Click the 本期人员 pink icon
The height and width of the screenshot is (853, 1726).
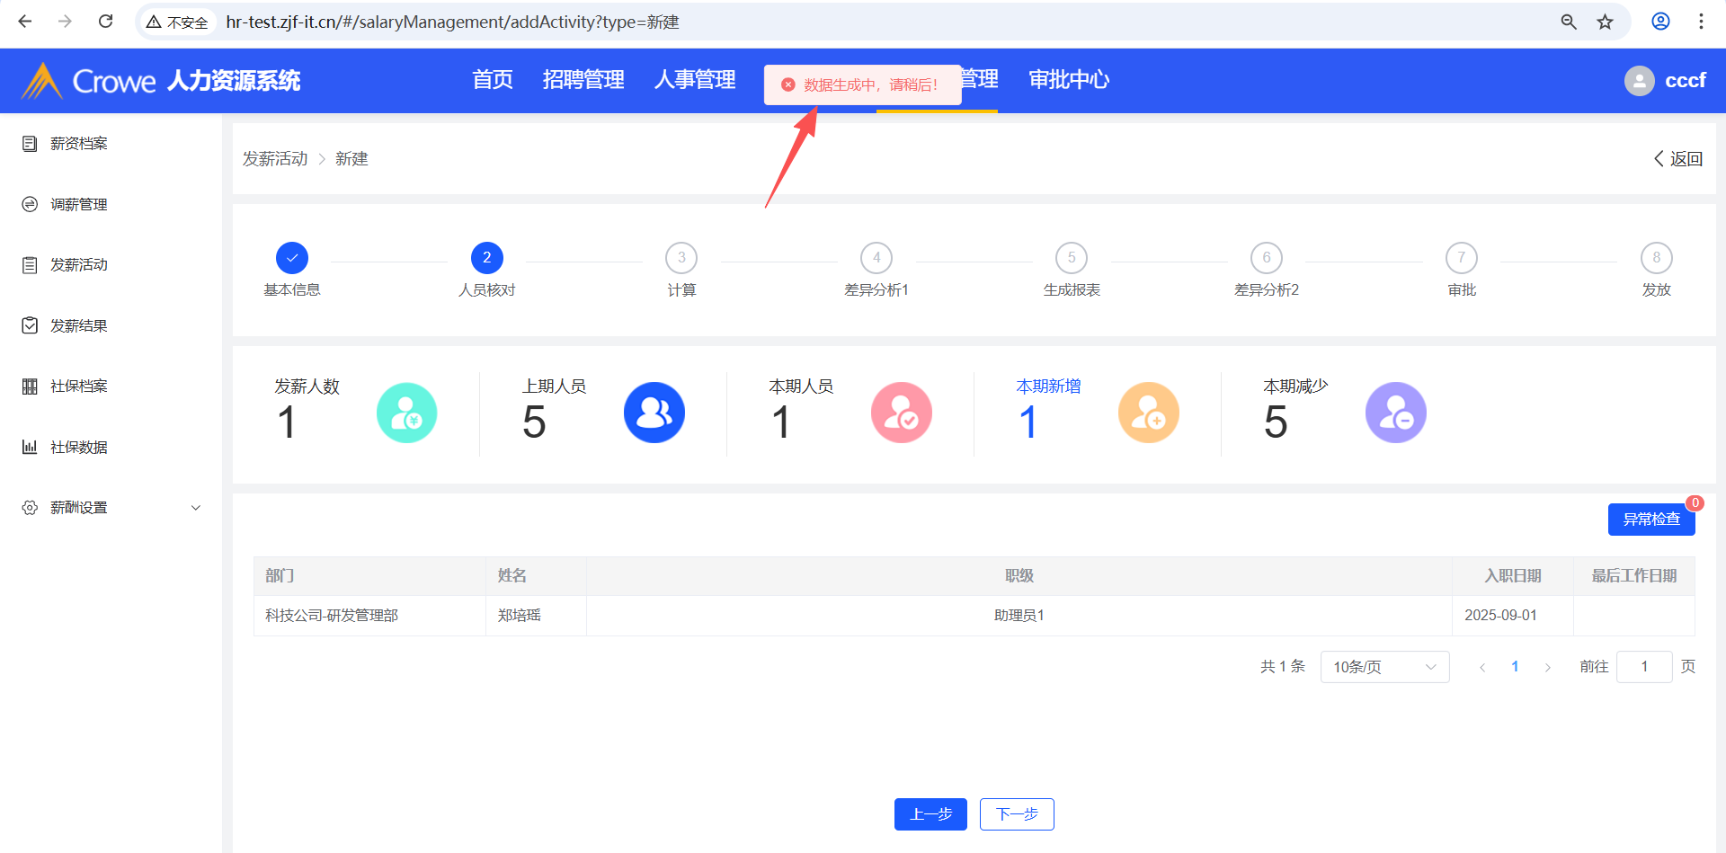[902, 413]
